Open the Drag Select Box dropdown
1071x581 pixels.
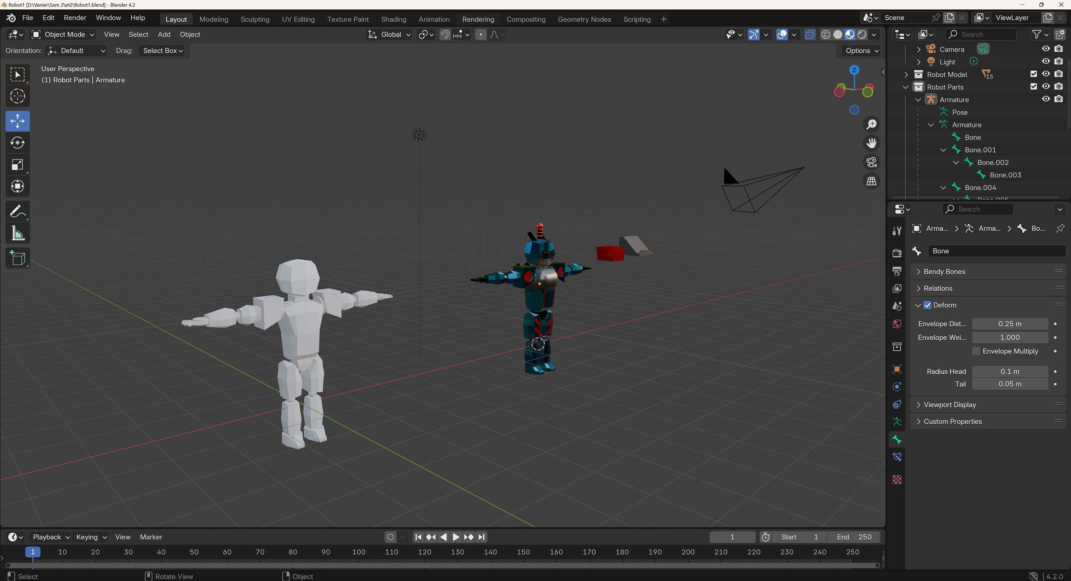coord(162,51)
